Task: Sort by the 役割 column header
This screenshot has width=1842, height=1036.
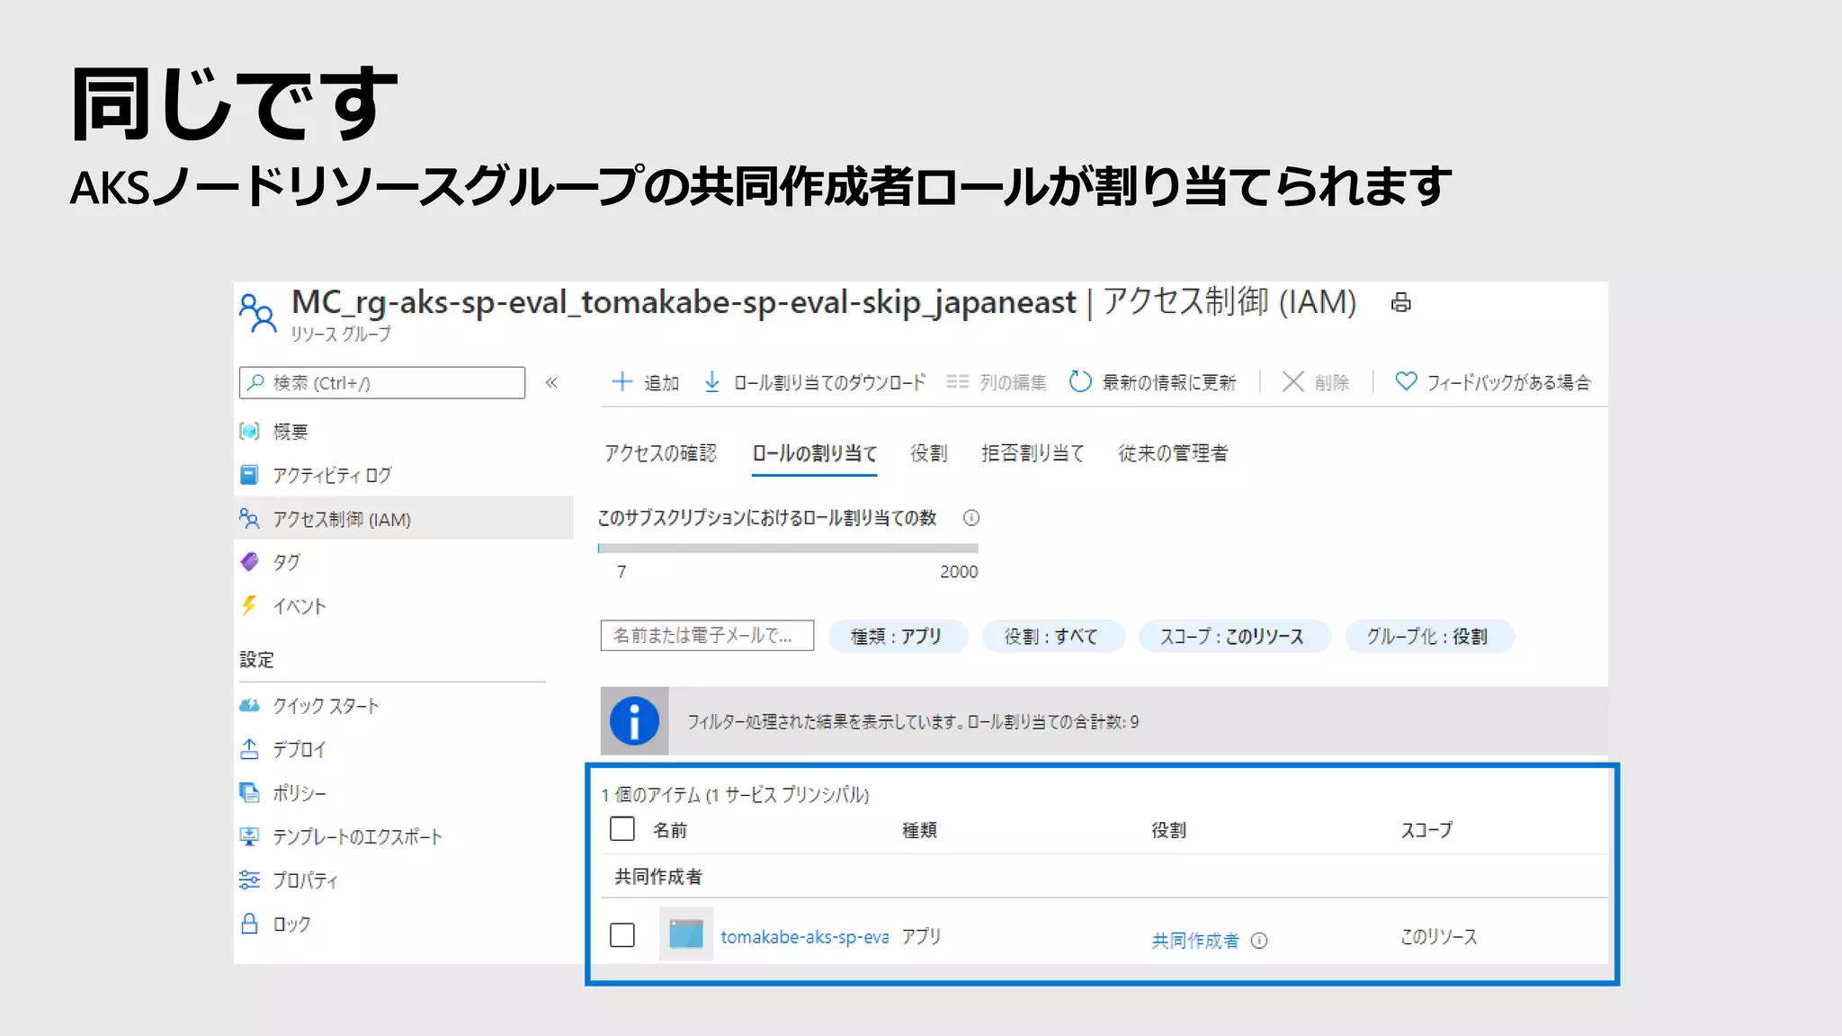Action: (1169, 830)
